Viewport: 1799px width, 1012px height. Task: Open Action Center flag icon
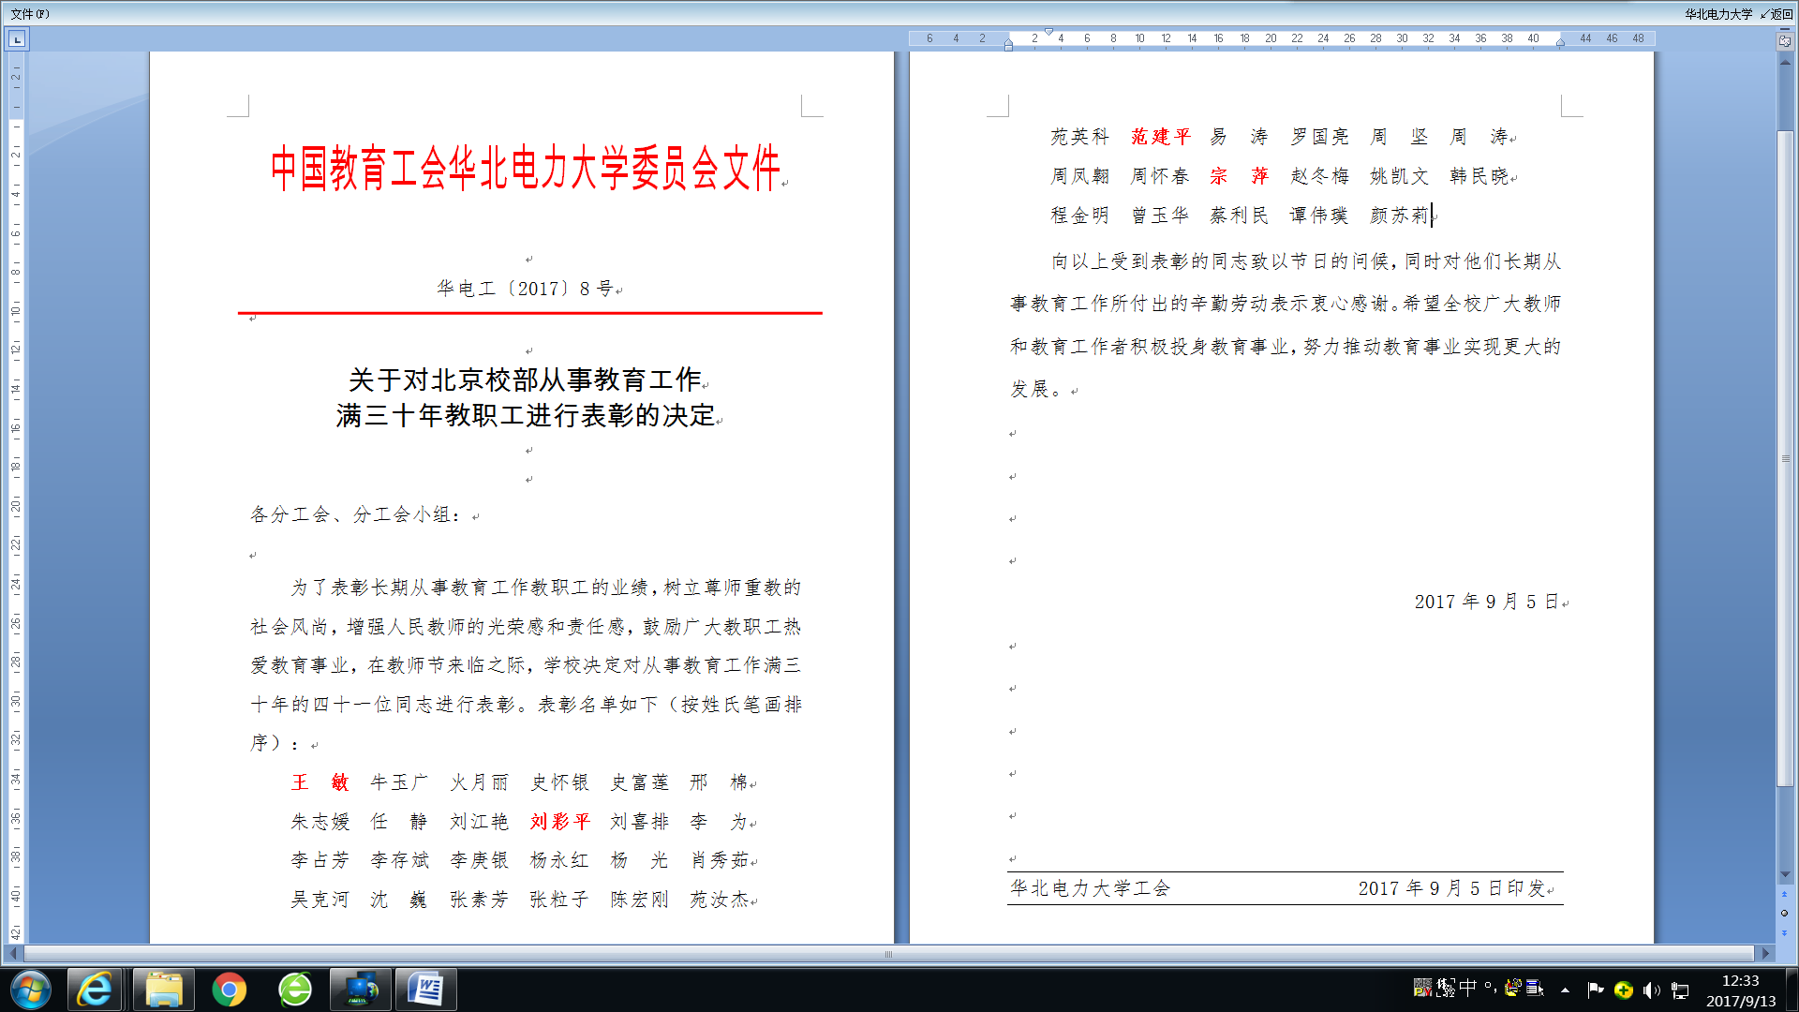(1595, 990)
